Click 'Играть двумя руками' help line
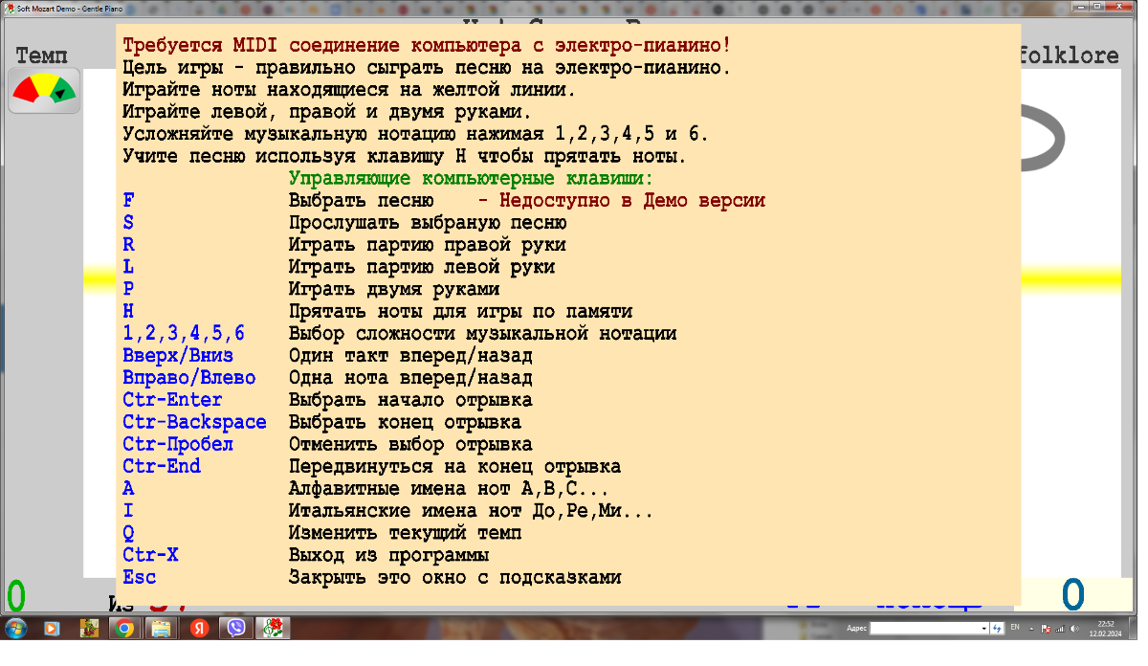Image resolution: width=1148 pixels, height=666 pixels. [x=394, y=289]
